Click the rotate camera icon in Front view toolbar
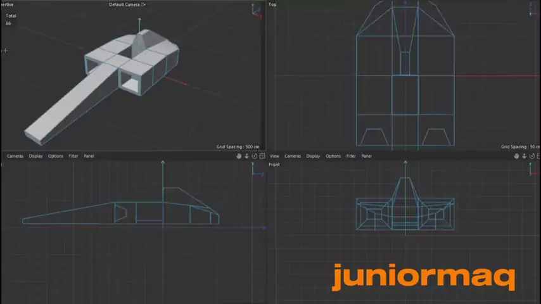 tap(531, 156)
